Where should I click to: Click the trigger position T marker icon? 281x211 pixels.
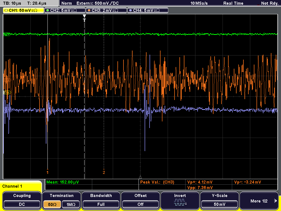[x=85, y=18]
